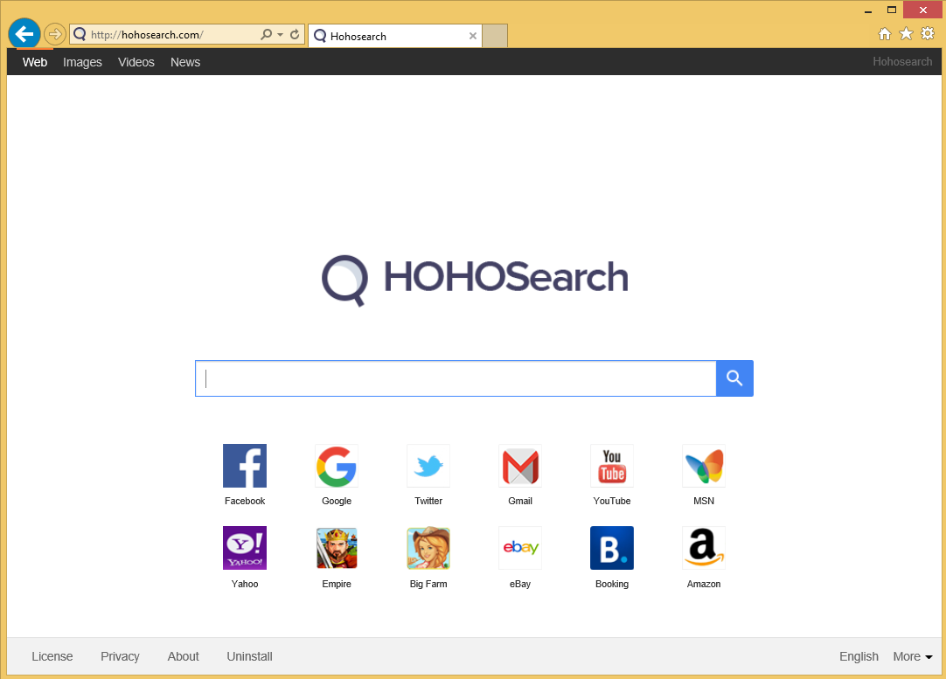This screenshot has width=946, height=679.
Task: Refresh the page with reload icon
Action: pos(295,34)
